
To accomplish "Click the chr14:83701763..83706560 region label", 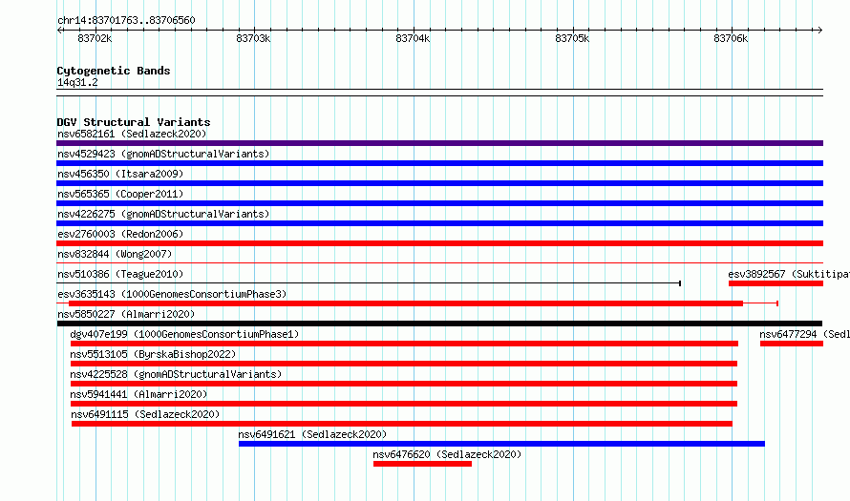I will click(x=126, y=20).
